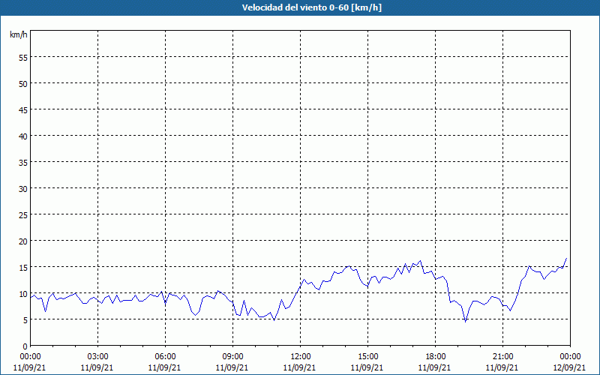Select the 5 value on the y-axis

(x=25, y=320)
